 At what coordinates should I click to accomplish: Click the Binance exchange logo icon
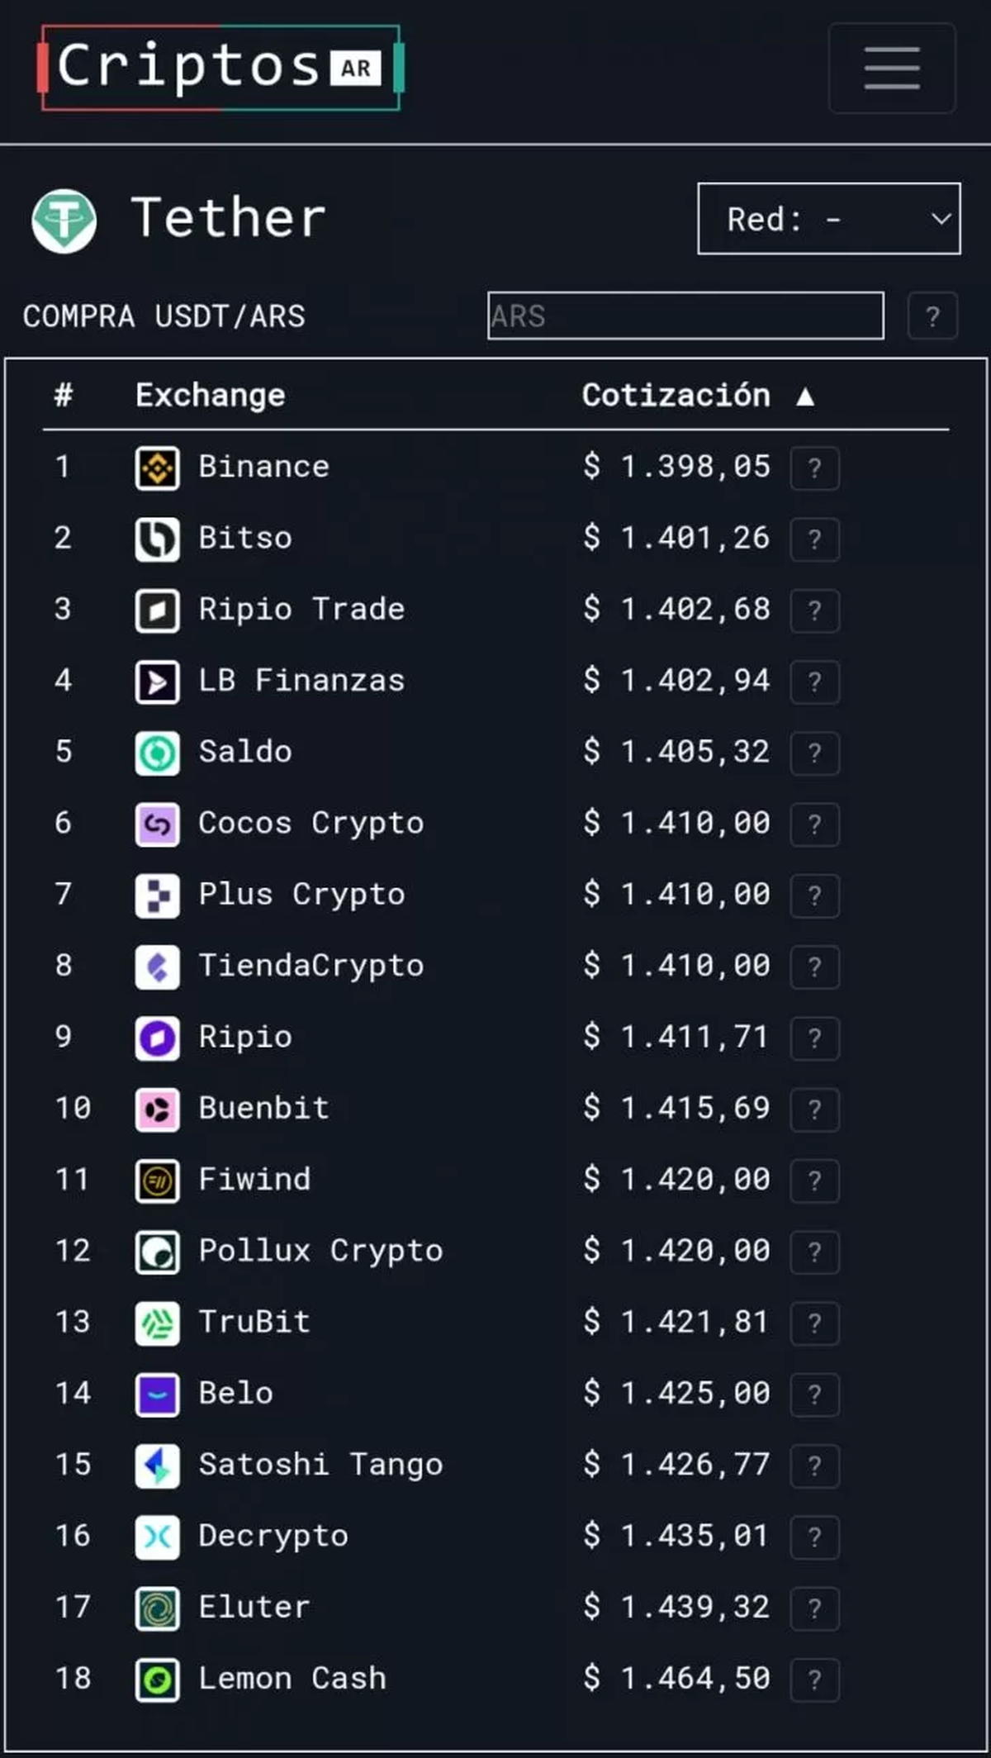coord(157,468)
